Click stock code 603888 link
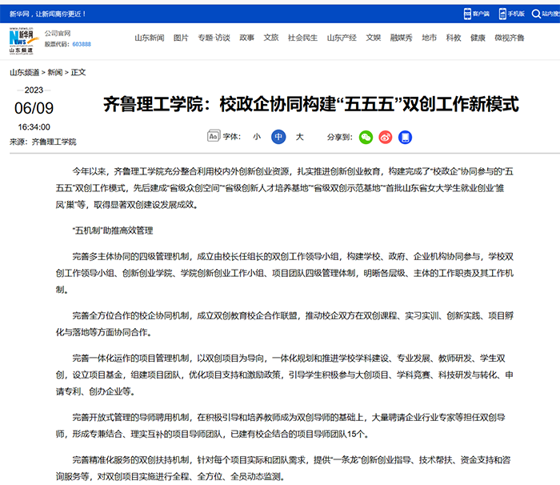This screenshot has height=485, width=560. (82, 44)
